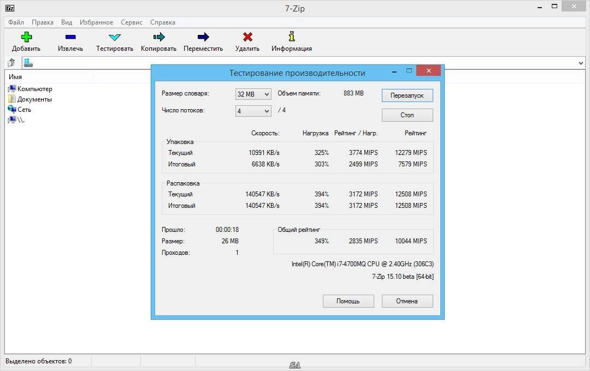Screen dimensions: 590x371
Task: Click the 26 MB size value
Action: tap(230, 241)
